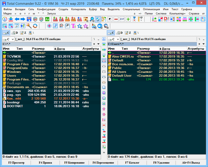Click the red DM toolbar icon
Screen dimensions: 208x167
[x=166, y=19]
